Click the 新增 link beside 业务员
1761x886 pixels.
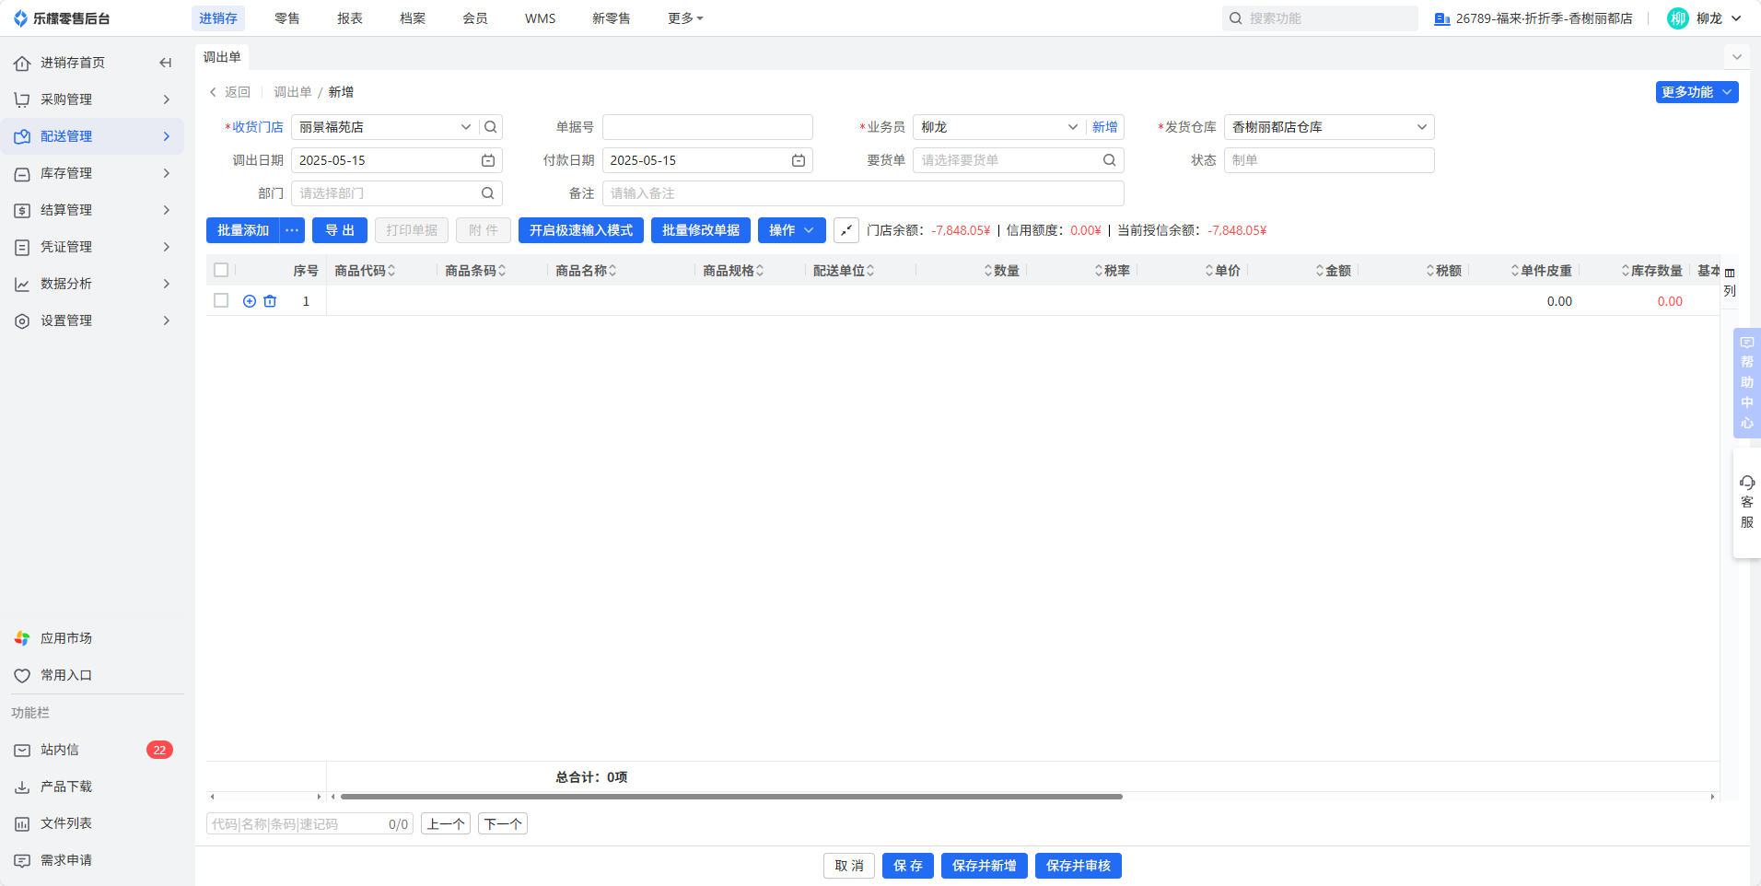1105,127
